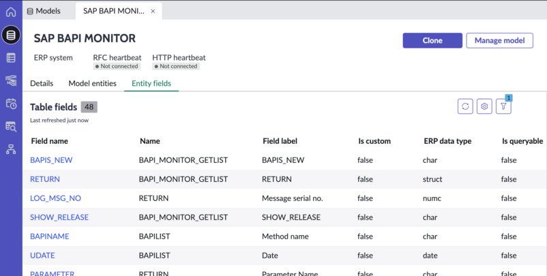This screenshot has width=547, height=276.
Task: Click BAPILIST name in BAPINAME row
Action: 155,236
